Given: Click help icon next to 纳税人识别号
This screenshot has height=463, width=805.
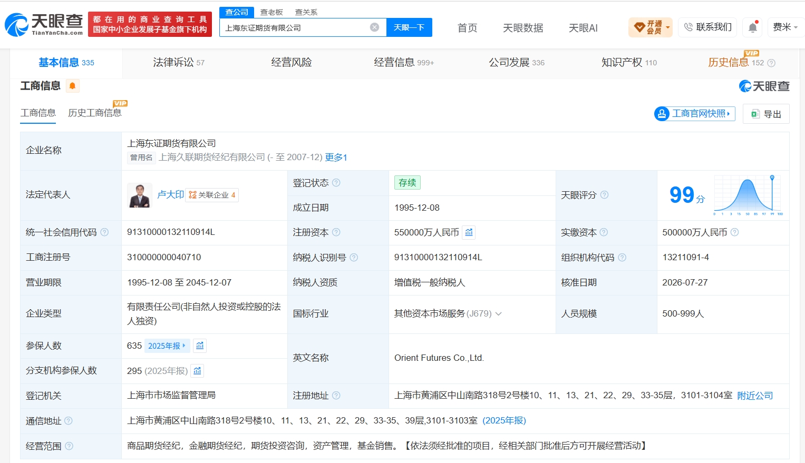Looking at the screenshot, I should point(354,258).
